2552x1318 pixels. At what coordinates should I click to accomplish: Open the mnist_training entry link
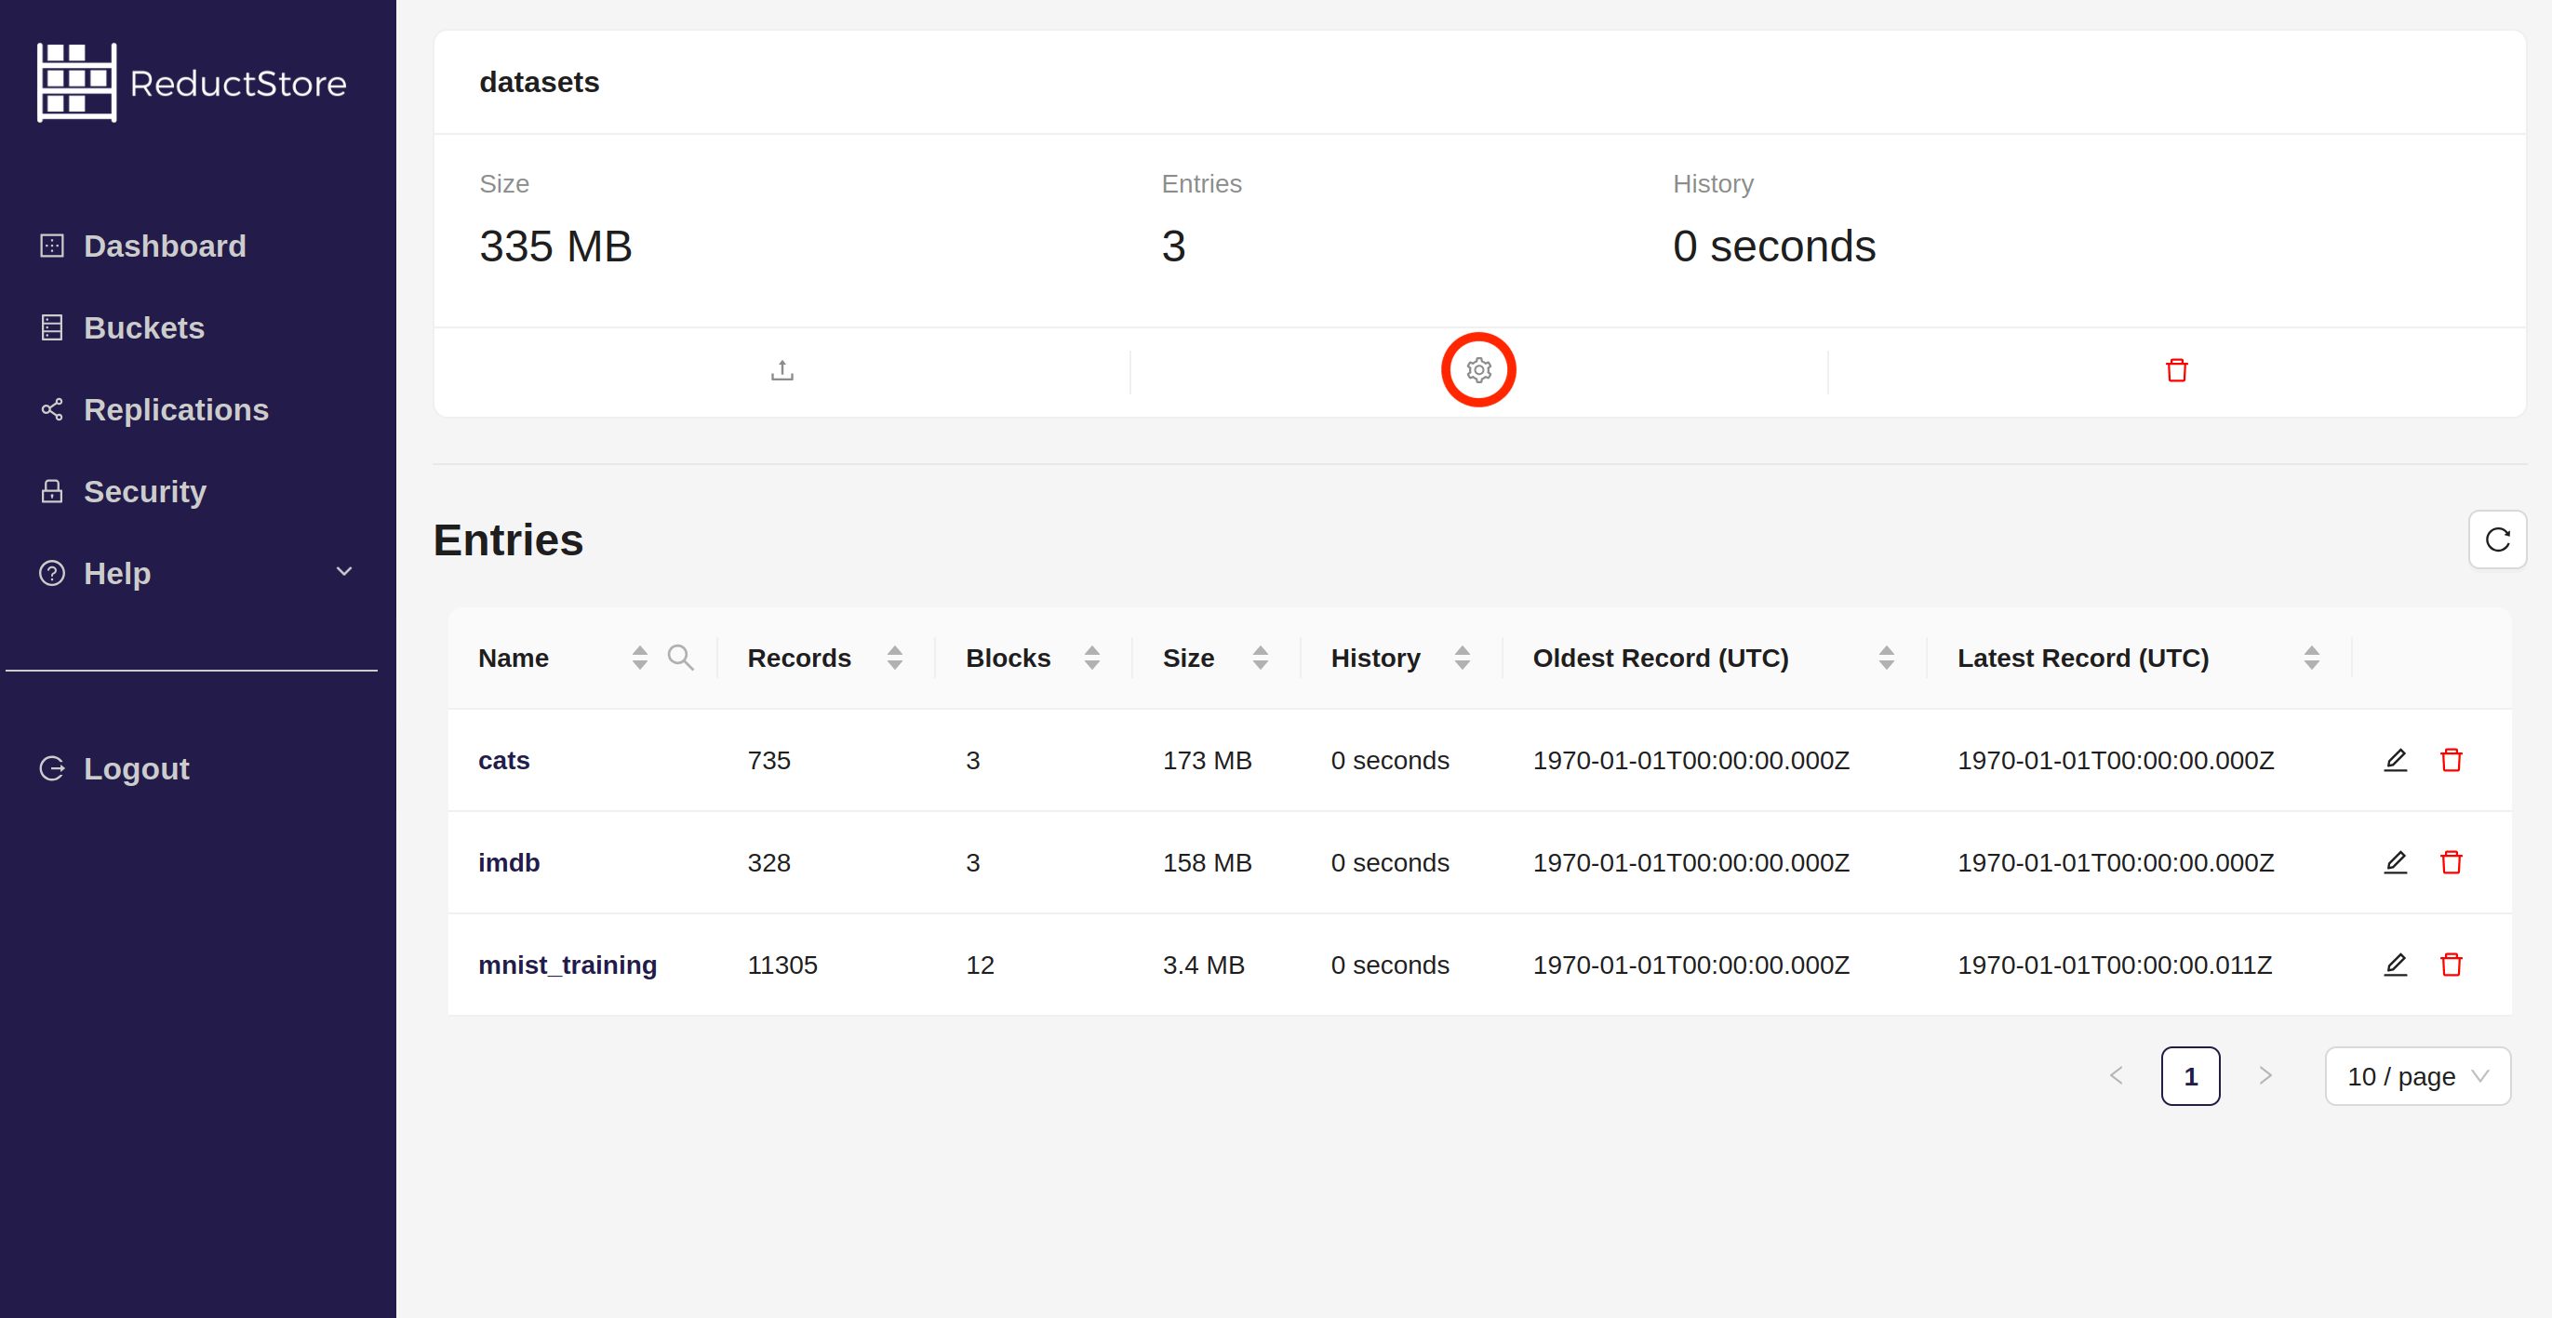pyautogui.click(x=568, y=964)
